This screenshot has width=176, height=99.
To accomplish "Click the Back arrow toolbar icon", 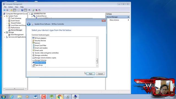I will pos(4,10).
